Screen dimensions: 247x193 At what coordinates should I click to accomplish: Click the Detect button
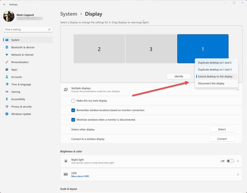pos(222,129)
